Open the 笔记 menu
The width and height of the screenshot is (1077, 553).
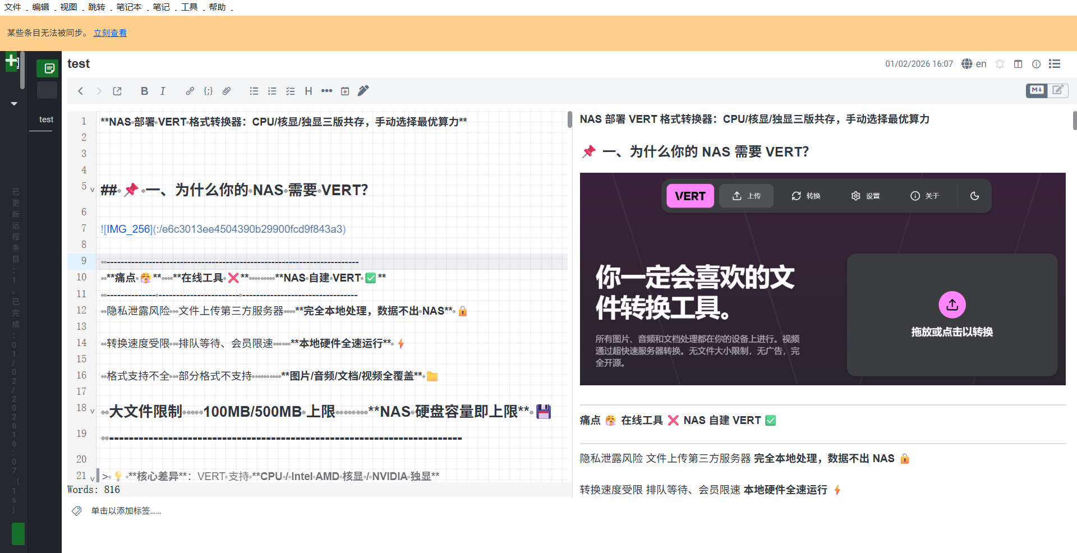pos(162,7)
